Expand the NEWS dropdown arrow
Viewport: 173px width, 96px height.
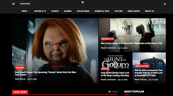(x=29, y=11)
